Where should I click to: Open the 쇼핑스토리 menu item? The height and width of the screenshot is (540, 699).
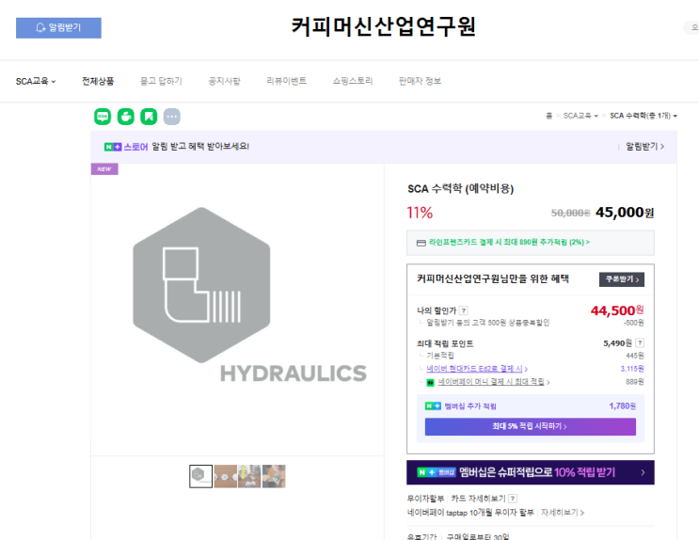point(352,81)
